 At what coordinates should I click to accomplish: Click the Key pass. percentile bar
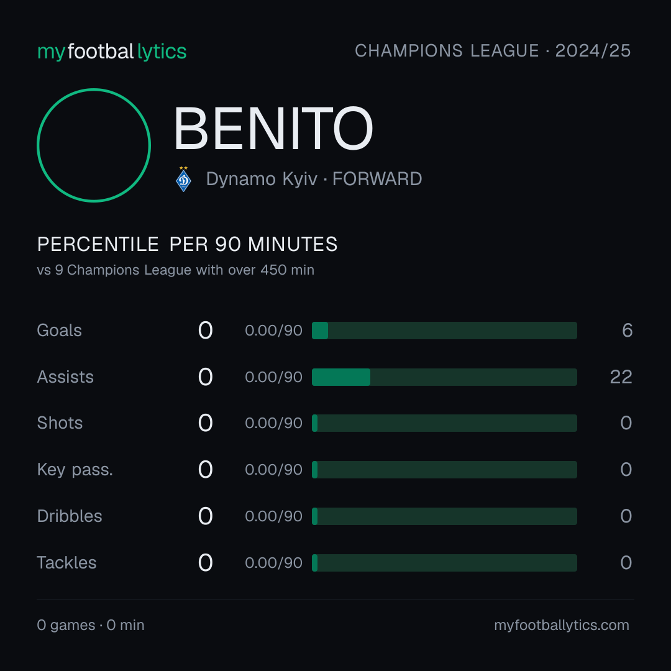(444, 470)
